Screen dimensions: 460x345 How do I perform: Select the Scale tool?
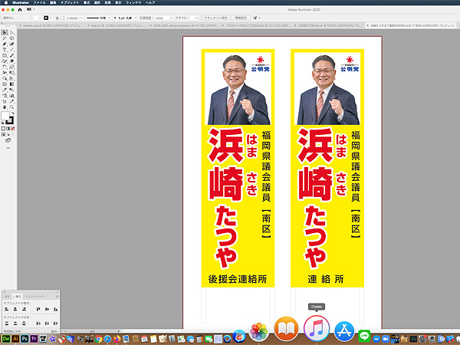(x=11, y=67)
